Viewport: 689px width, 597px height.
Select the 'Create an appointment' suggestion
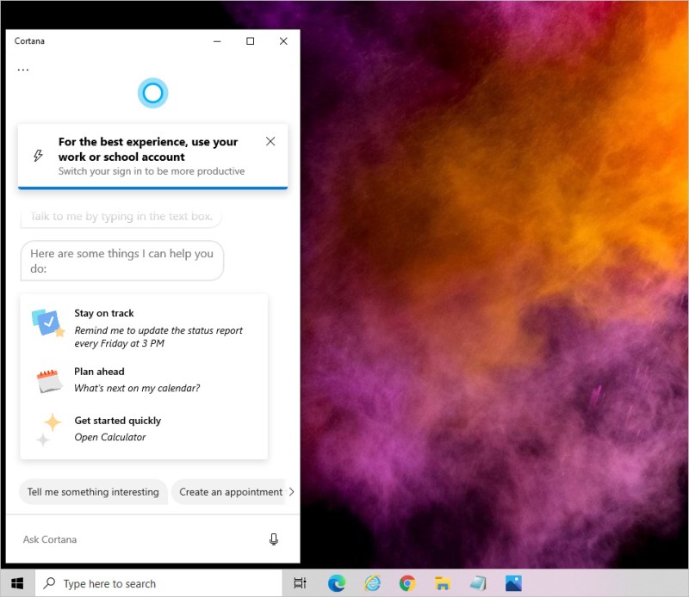(x=230, y=492)
